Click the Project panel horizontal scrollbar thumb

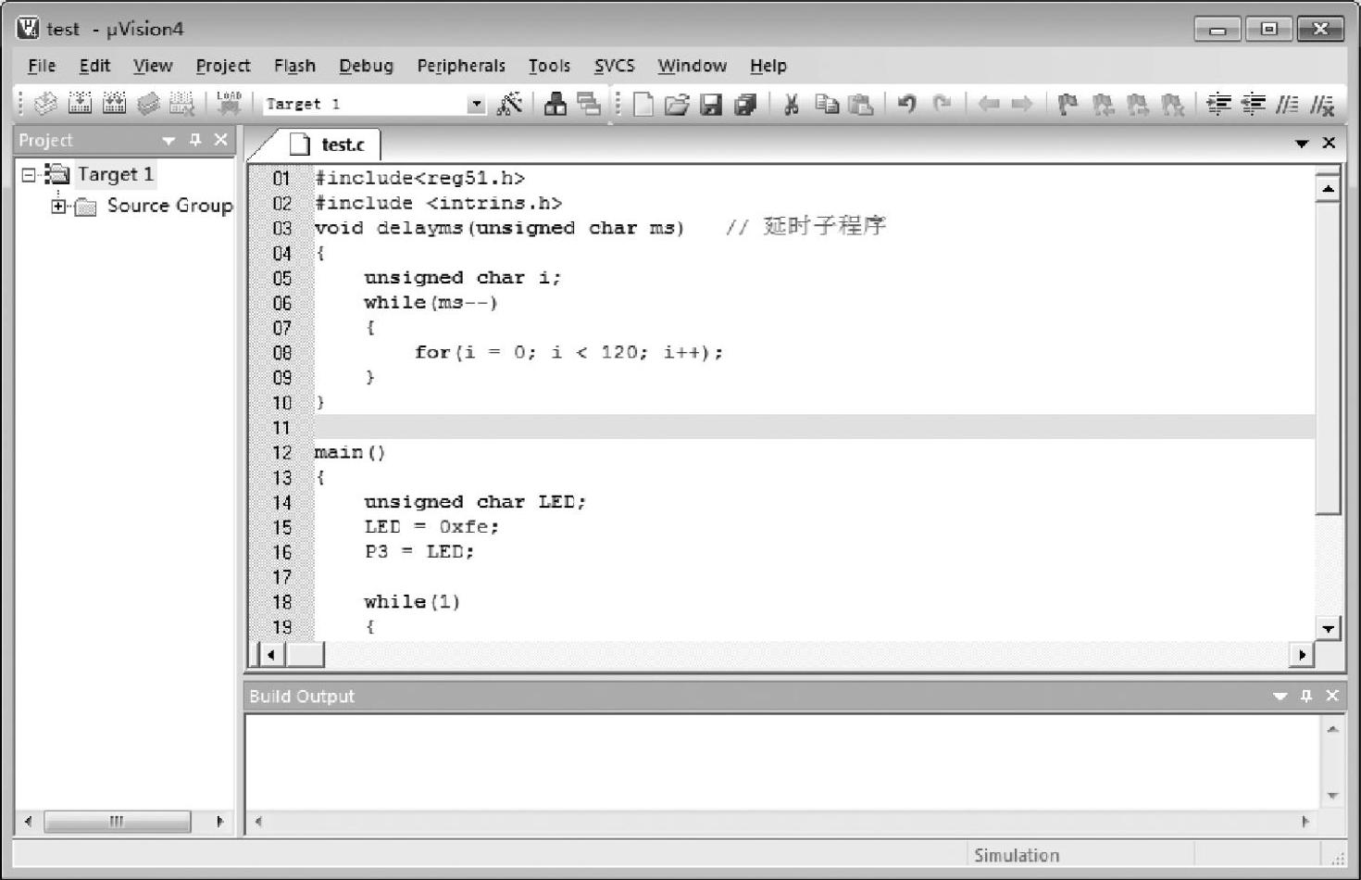point(117,821)
